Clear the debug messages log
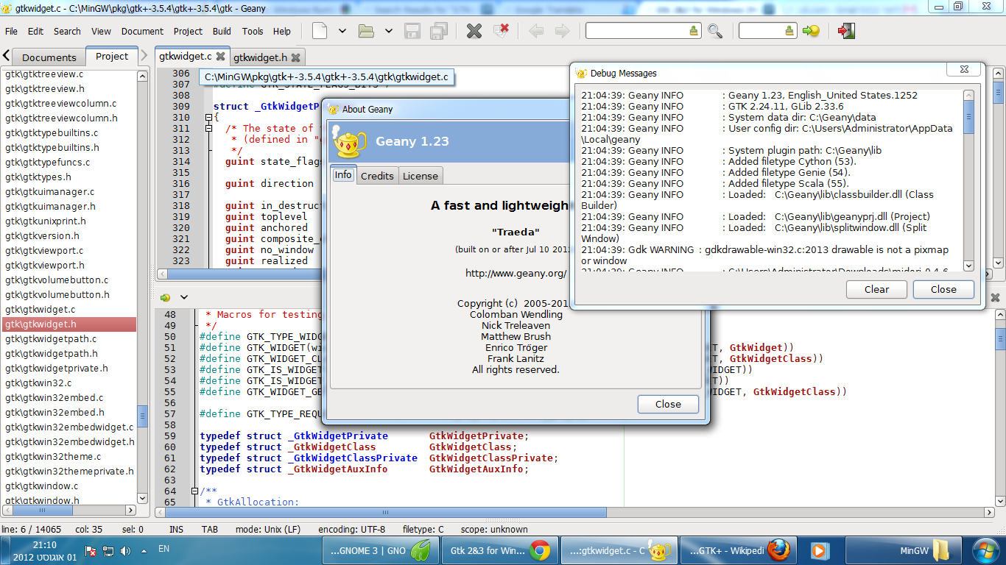1006x565 pixels. pos(876,289)
